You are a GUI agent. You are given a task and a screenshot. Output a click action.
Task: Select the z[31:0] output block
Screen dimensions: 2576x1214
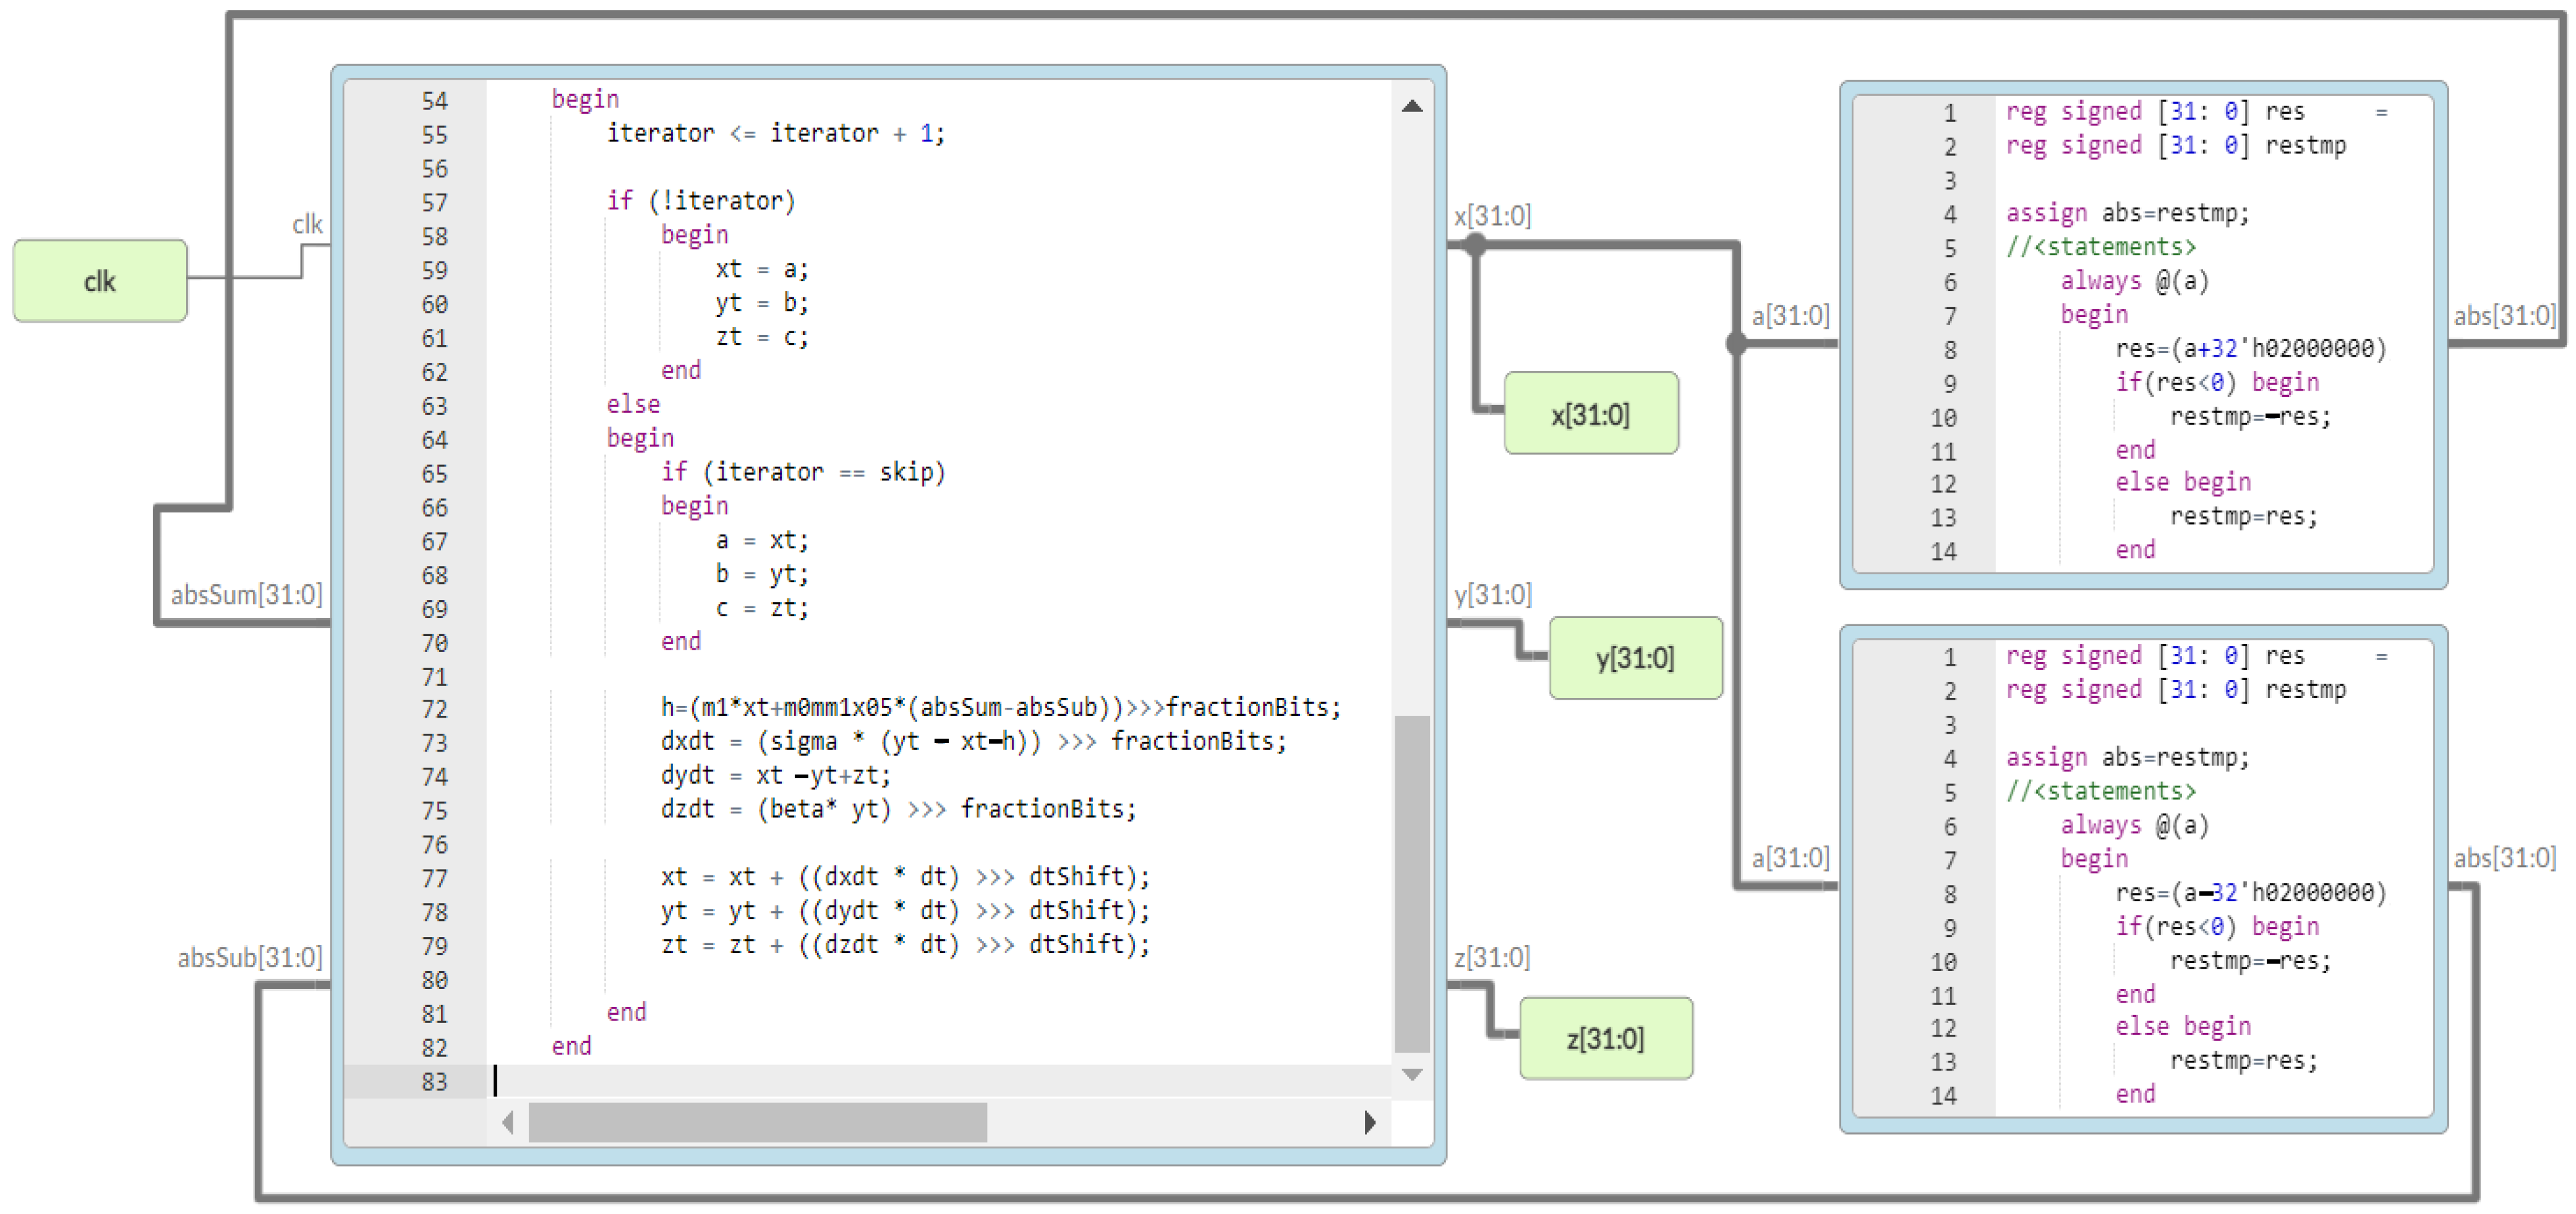tap(1605, 1038)
